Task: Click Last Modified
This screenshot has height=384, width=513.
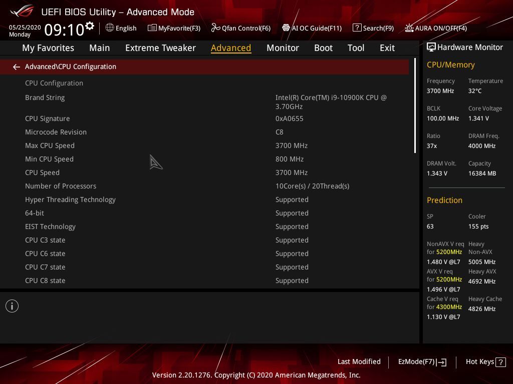Action: click(x=359, y=362)
